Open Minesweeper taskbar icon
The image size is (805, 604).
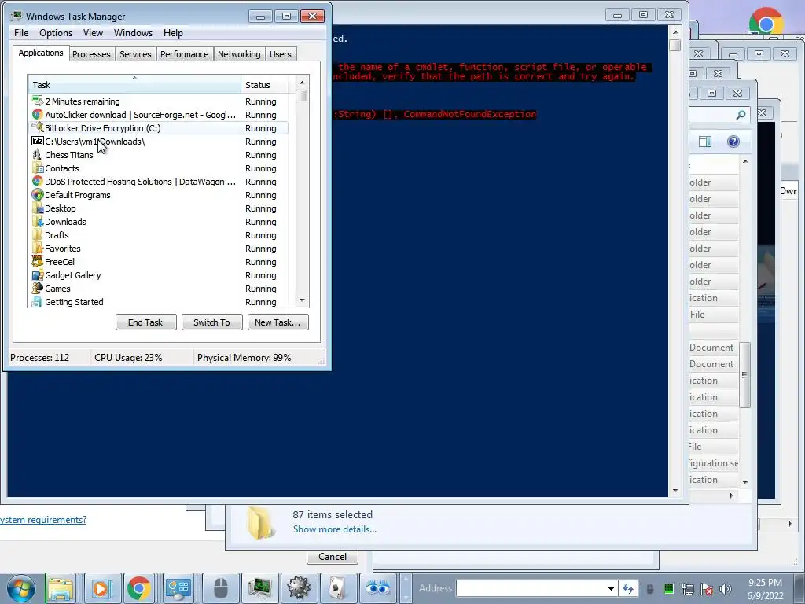point(299,588)
